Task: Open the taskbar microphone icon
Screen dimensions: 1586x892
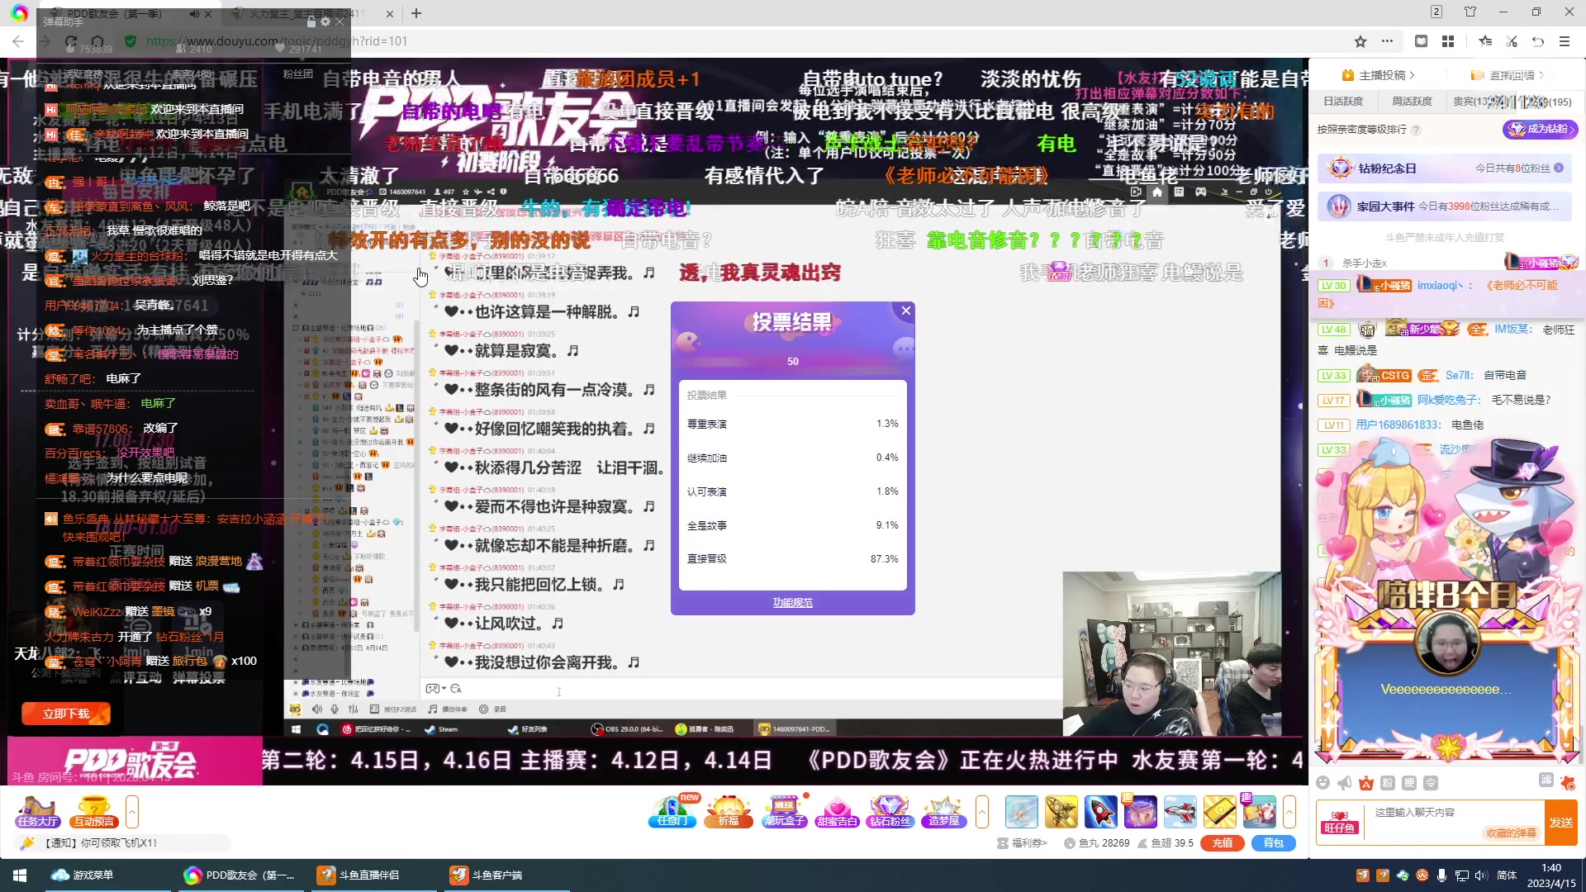Action: point(1441,875)
